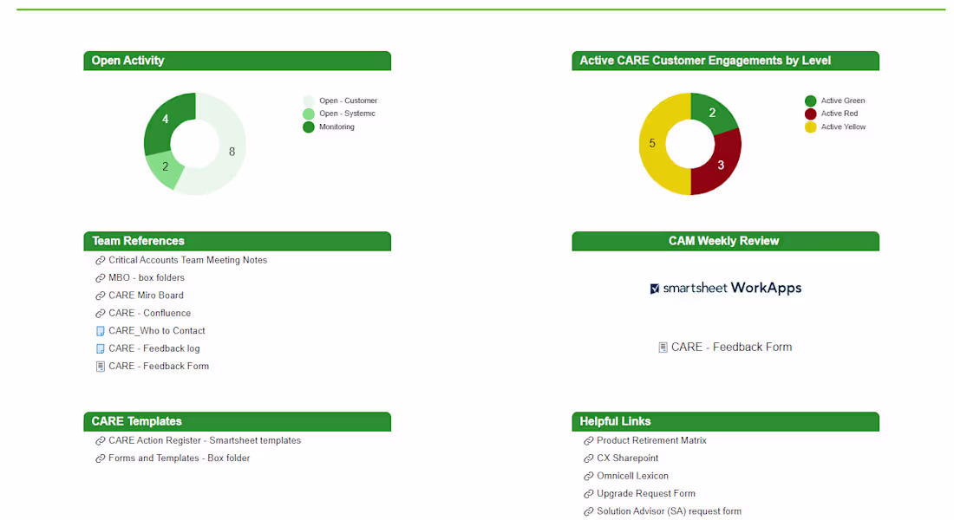Open large CARE - Feedback Form in CAM Weekly Review
The height and width of the screenshot is (520, 954).
731,347
